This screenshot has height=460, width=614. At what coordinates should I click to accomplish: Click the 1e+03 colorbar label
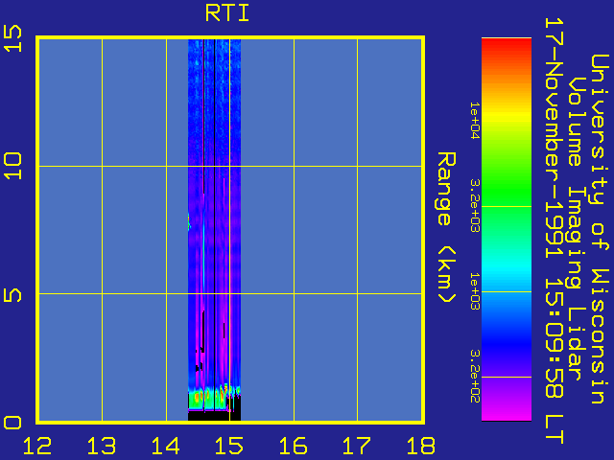click(475, 291)
